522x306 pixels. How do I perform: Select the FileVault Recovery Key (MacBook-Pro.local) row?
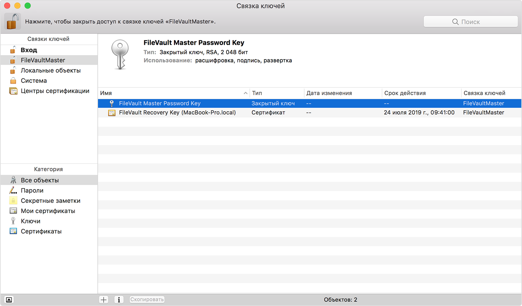tap(310, 113)
